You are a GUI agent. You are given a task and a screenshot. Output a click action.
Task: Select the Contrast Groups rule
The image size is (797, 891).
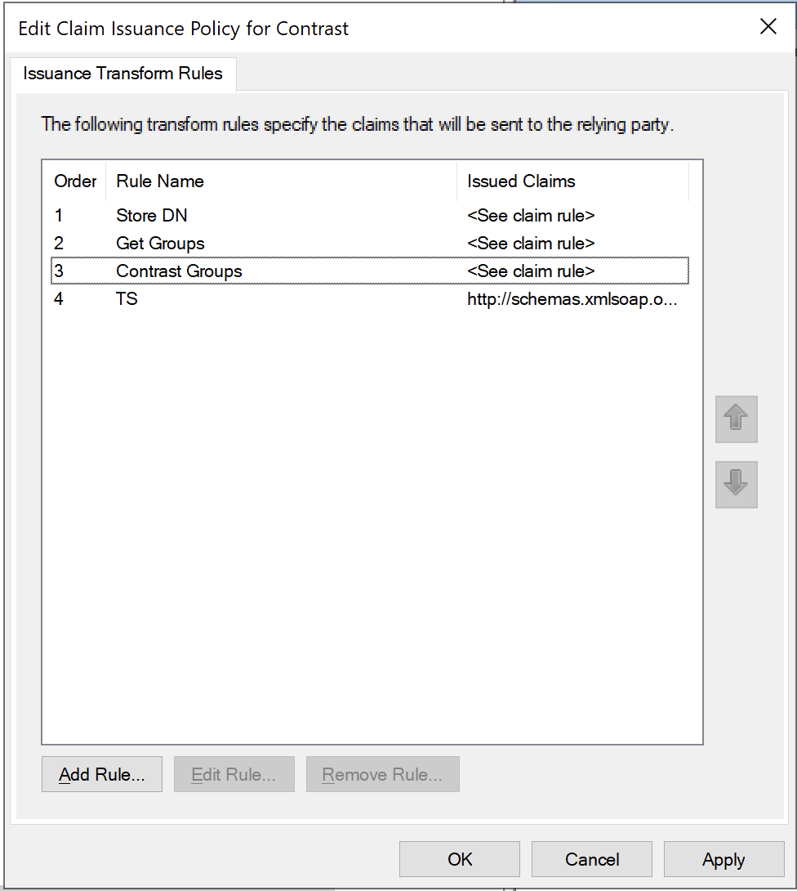point(370,271)
